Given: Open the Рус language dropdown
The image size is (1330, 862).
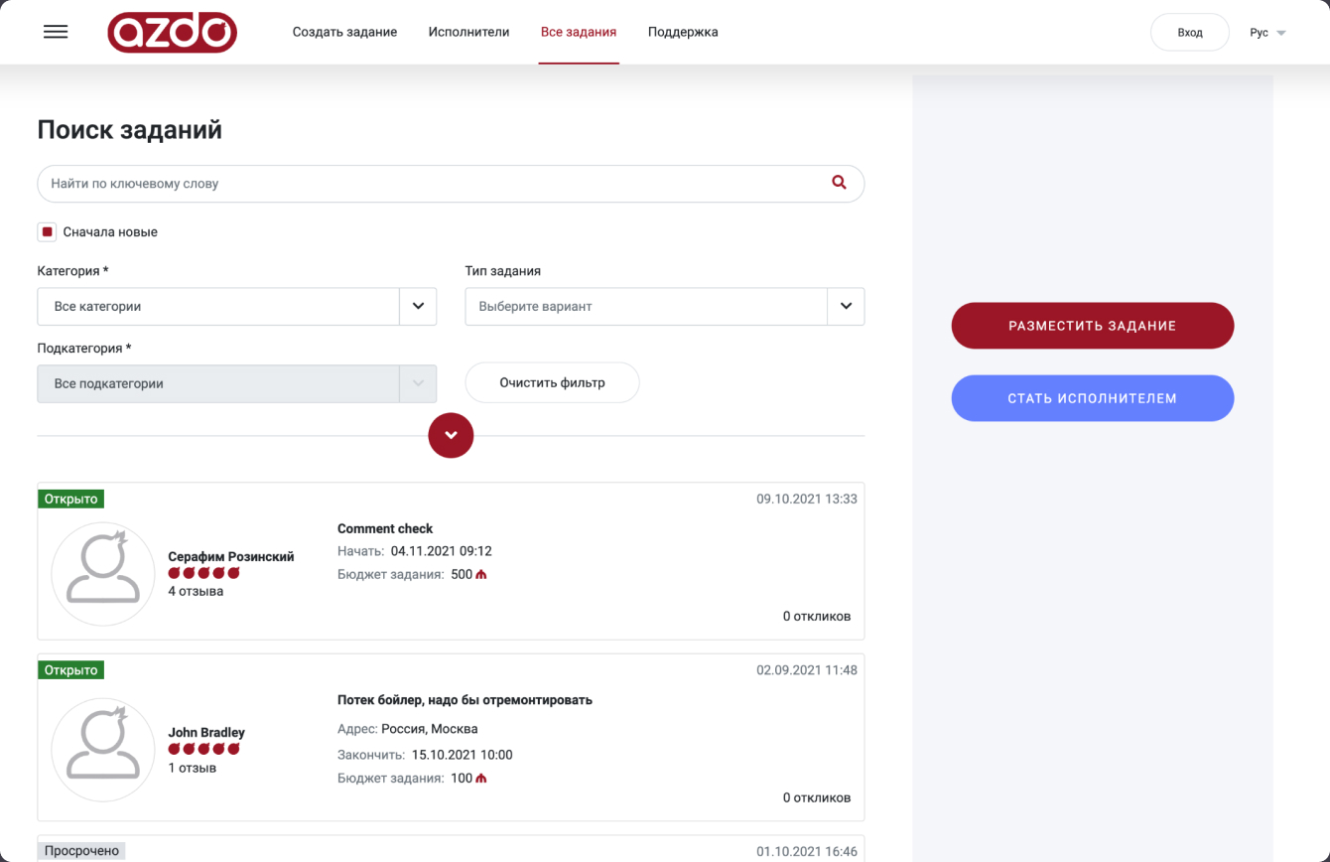Looking at the screenshot, I should (x=1267, y=33).
